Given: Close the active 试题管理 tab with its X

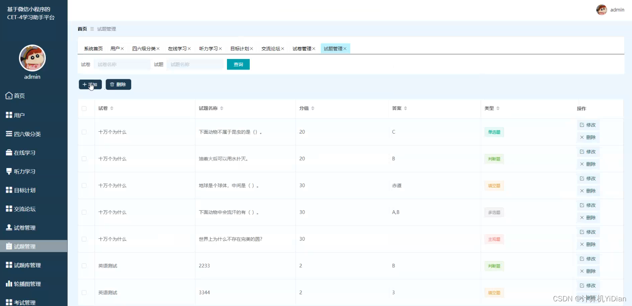Looking at the screenshot, I should 345,49.
